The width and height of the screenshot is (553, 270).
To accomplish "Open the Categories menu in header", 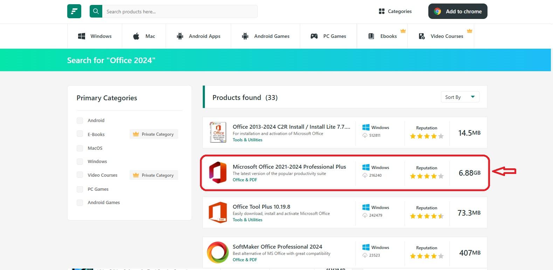I will (x=395, y=11).
